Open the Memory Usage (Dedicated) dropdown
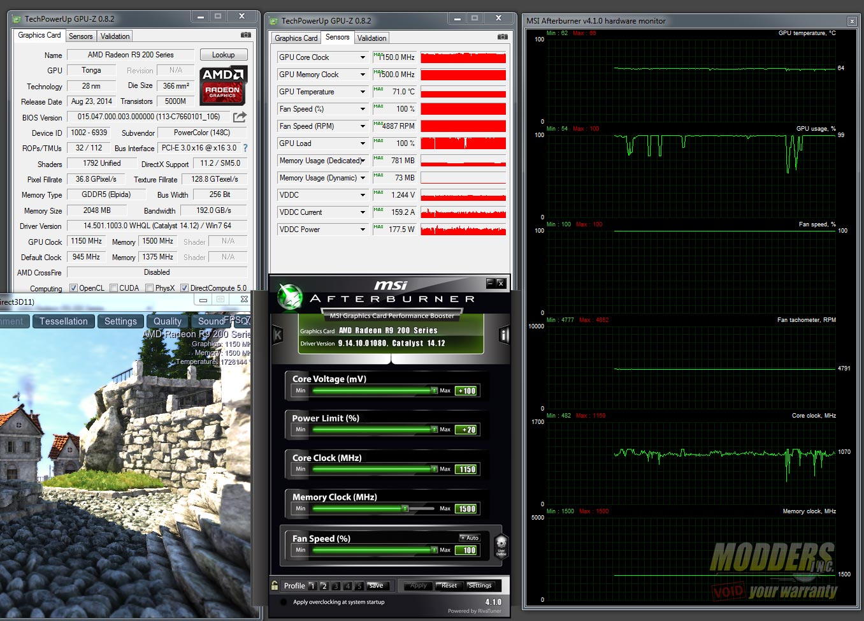The height and width of the screenshot is (621, 864). pos(363,161)
